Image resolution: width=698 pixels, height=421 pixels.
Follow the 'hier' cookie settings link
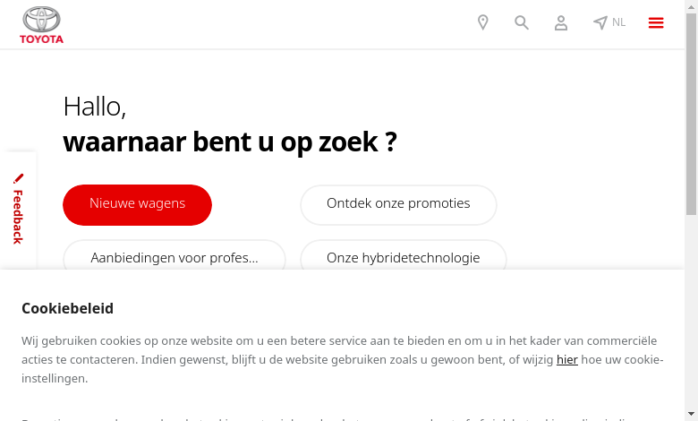tap(567, 359)
